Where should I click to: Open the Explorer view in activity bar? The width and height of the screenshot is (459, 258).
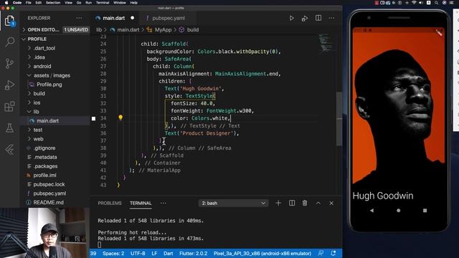click(9, 21)
